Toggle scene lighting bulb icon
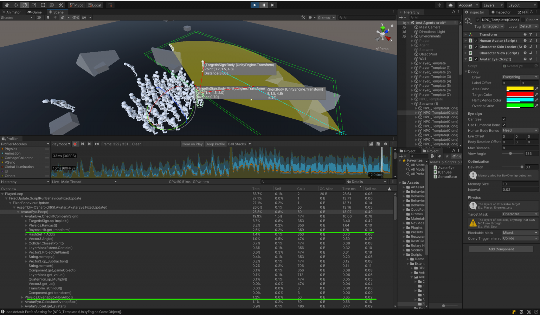 point(48,18)
